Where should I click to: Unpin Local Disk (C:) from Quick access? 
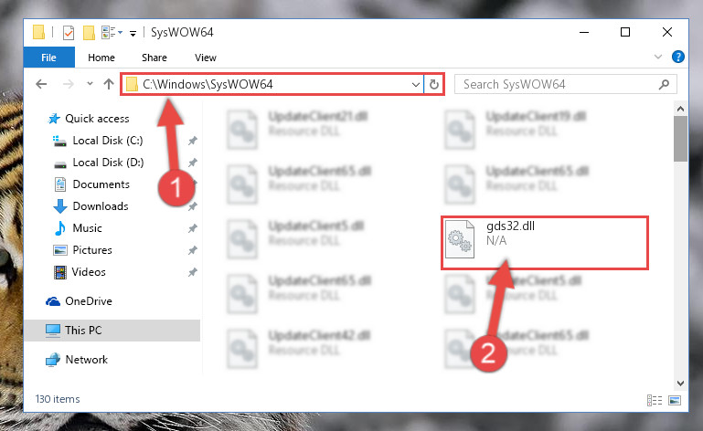(x=193, y=141)
